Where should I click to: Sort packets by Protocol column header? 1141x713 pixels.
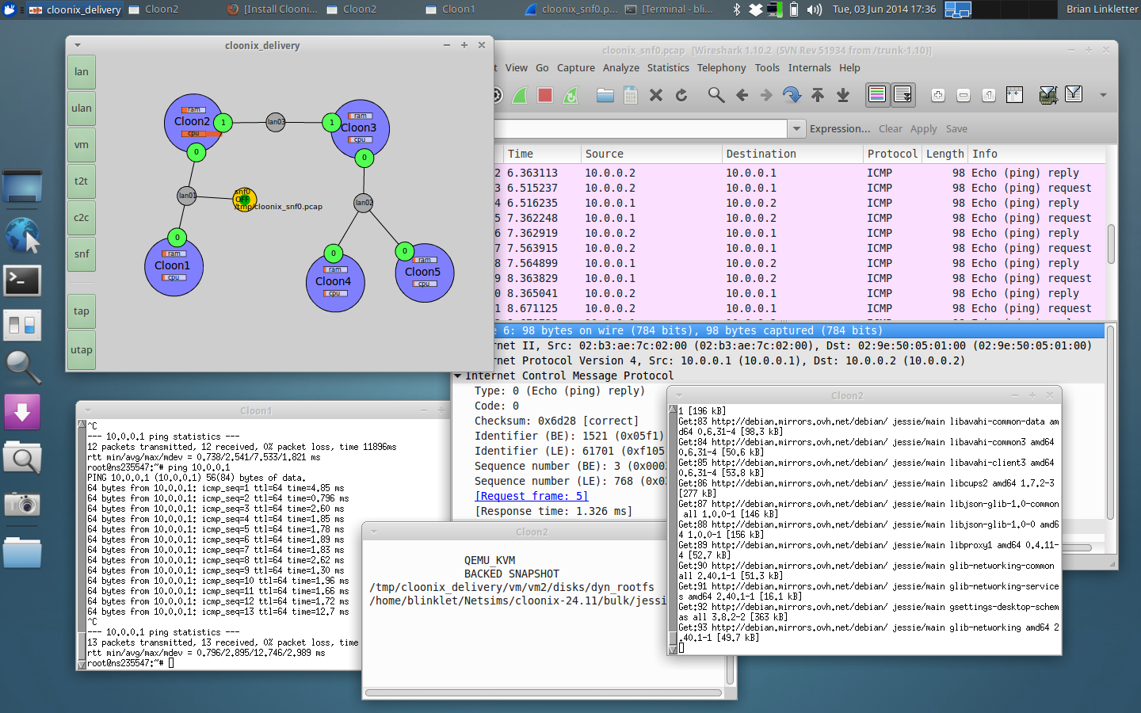coord(892,154)
